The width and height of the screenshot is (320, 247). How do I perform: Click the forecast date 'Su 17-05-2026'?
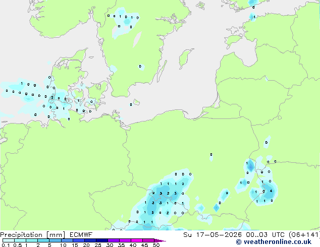pos(212,235)
